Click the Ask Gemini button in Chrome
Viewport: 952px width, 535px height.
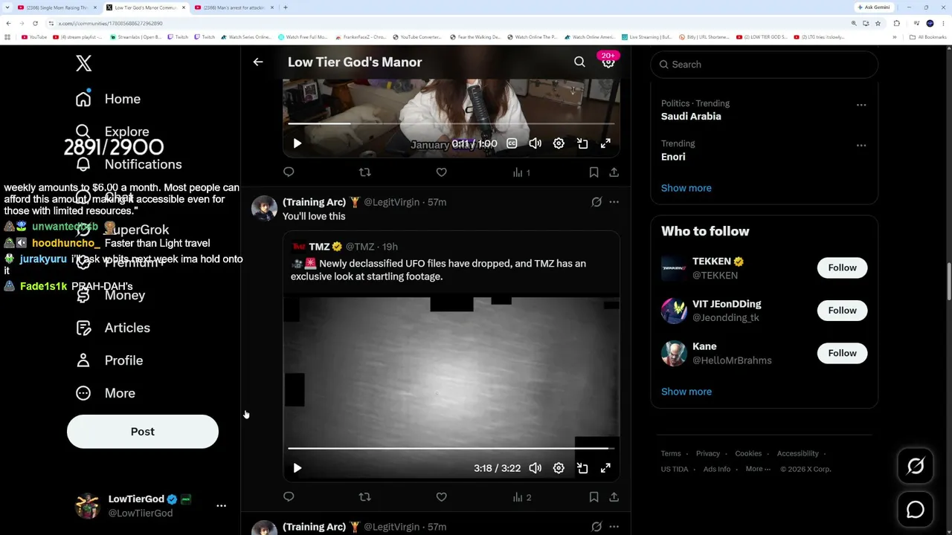click(873, 7)
